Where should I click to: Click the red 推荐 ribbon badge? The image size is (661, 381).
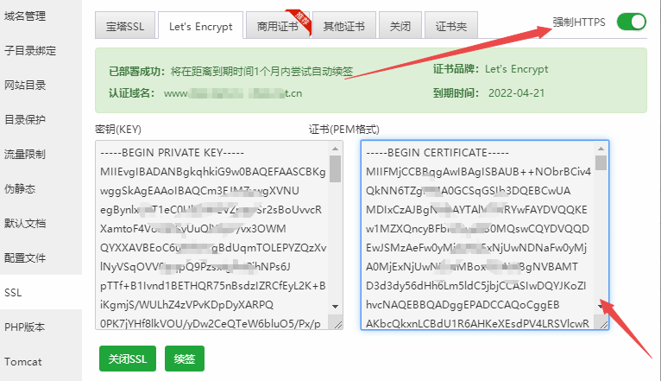[x=302, y=21]
